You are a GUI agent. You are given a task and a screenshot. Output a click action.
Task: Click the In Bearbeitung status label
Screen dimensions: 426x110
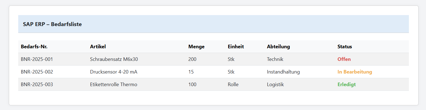355,72
